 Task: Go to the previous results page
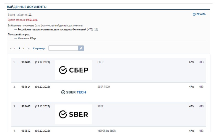(x=15, y=48)
